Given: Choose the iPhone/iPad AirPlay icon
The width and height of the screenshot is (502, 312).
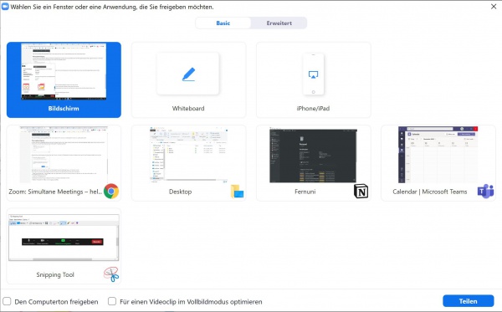Looking at the screenshot, I should (x=313, y=75).
